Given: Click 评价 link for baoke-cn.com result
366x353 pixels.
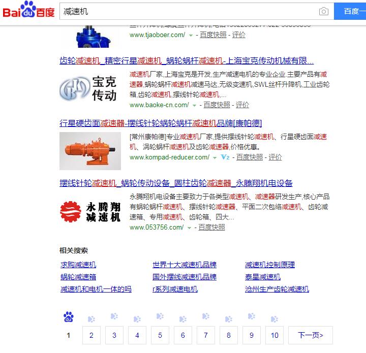Looking at the screenshot, I should pyautogui.click(x=242, y=105).
